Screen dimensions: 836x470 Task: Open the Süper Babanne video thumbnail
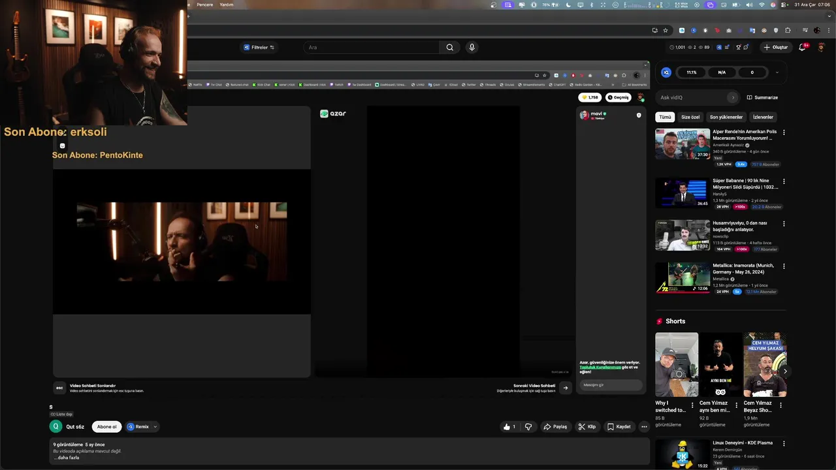tap(683, 193)
